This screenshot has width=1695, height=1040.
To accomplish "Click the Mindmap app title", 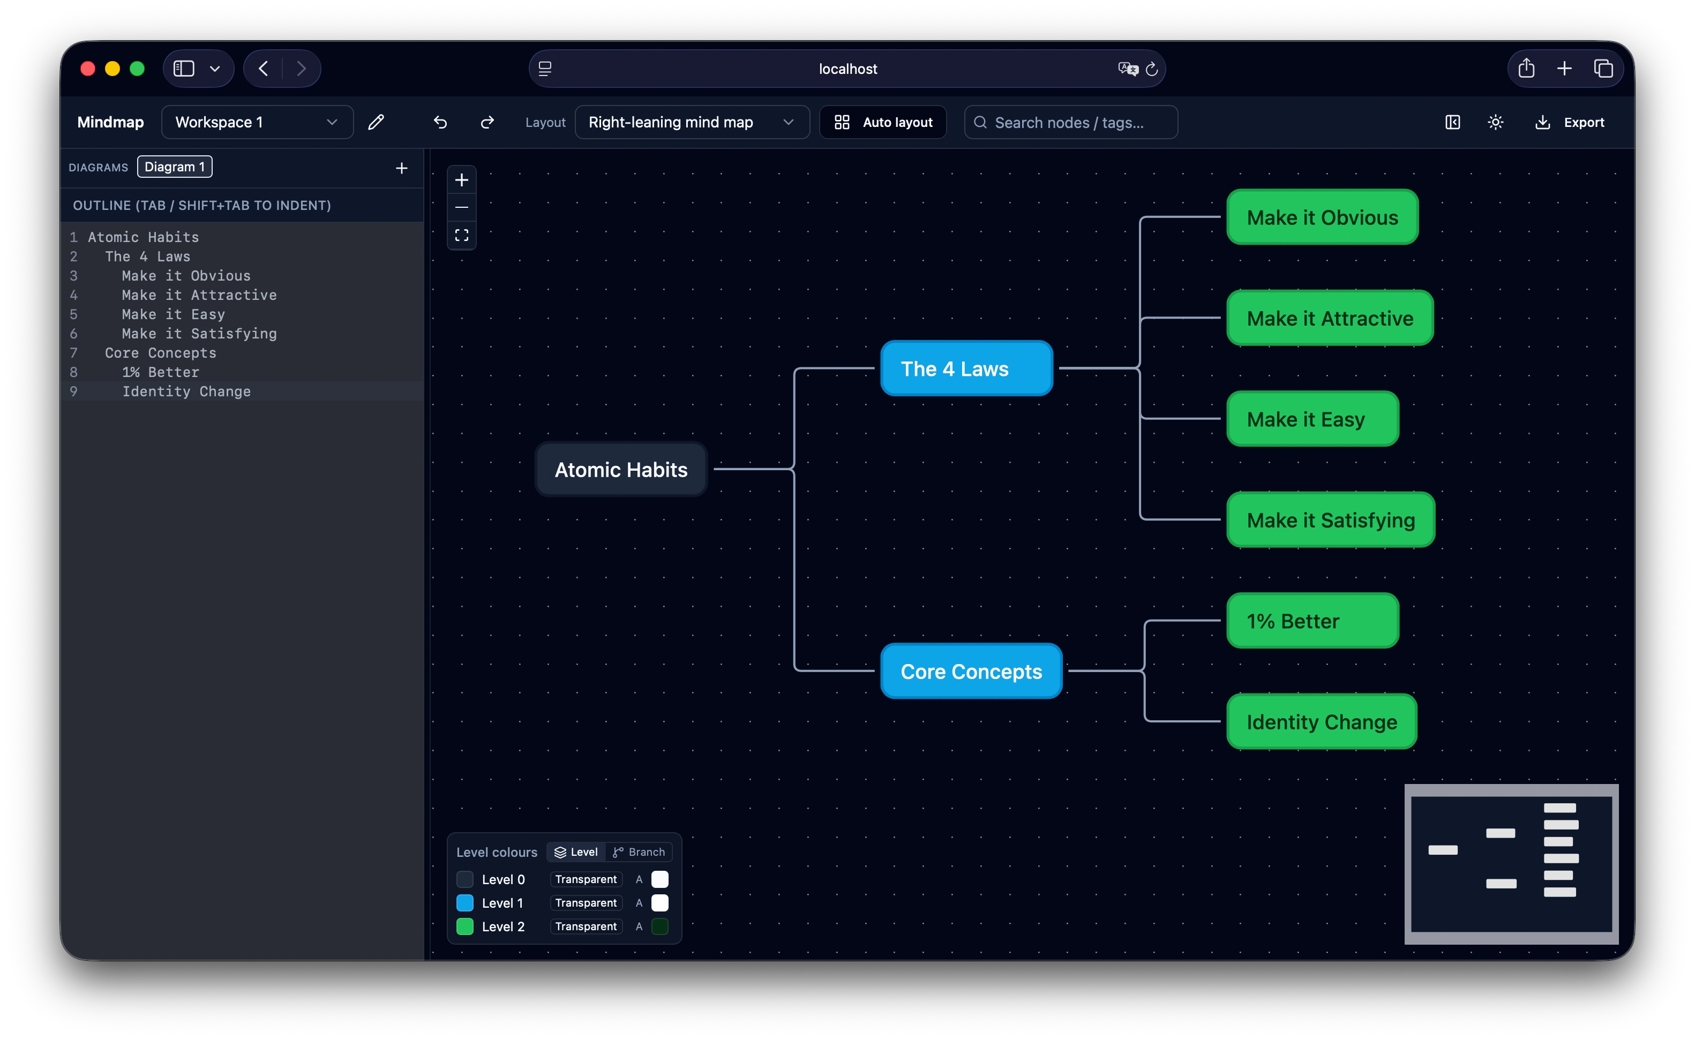I will coord(110,123).
